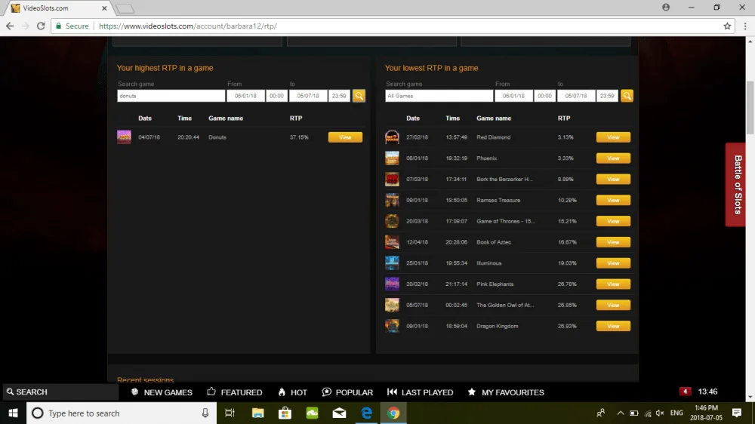Open a new browser tab
The image size is (755, 424).
tap(125, 8)
